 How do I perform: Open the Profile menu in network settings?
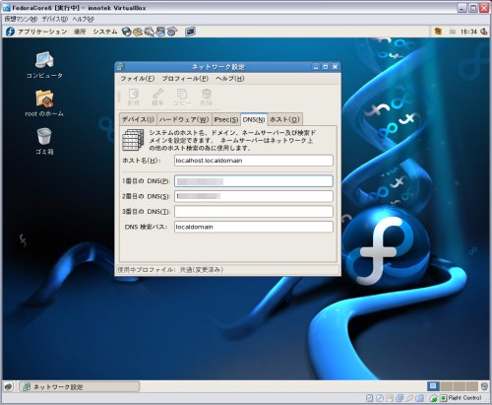tap(185, 79)
